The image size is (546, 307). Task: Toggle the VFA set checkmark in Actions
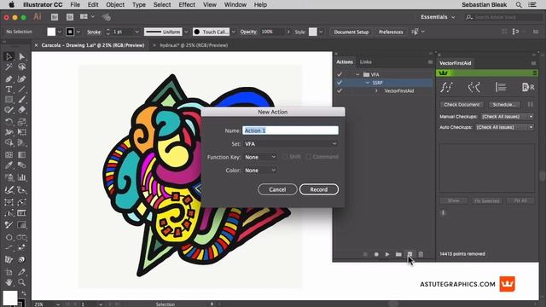pyautogui.click(x=340, y=74)
